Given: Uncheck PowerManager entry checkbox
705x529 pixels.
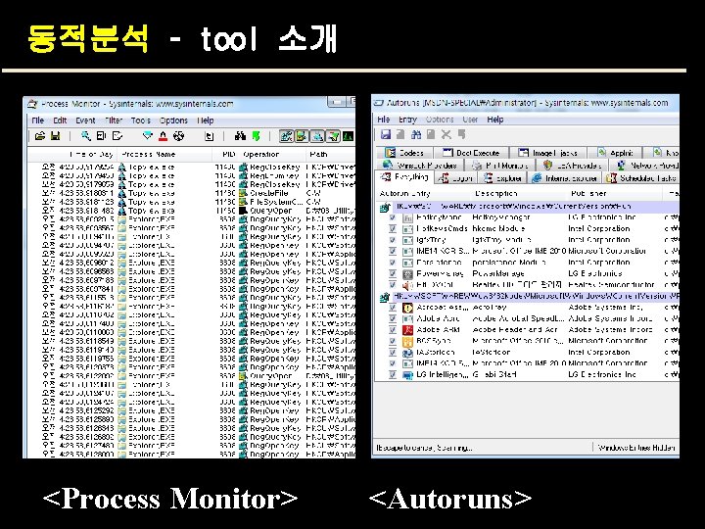Looking at the screenshot, I should tap(393, 274).
